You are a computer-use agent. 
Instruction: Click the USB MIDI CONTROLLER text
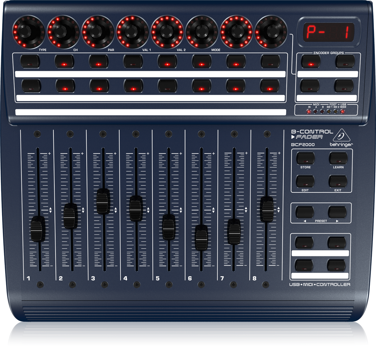(x=320, y=284)
